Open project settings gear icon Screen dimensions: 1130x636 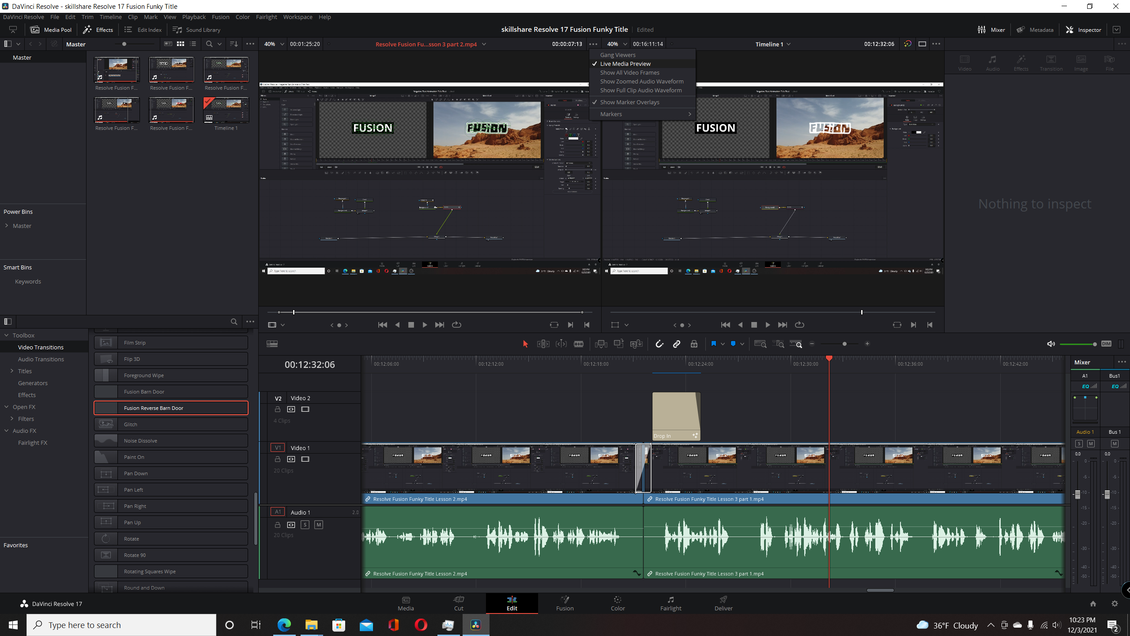click(x=1115, y=604)
